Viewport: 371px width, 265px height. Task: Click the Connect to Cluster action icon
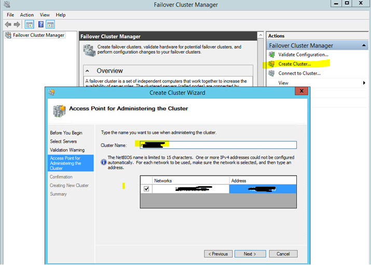(271, 73)
